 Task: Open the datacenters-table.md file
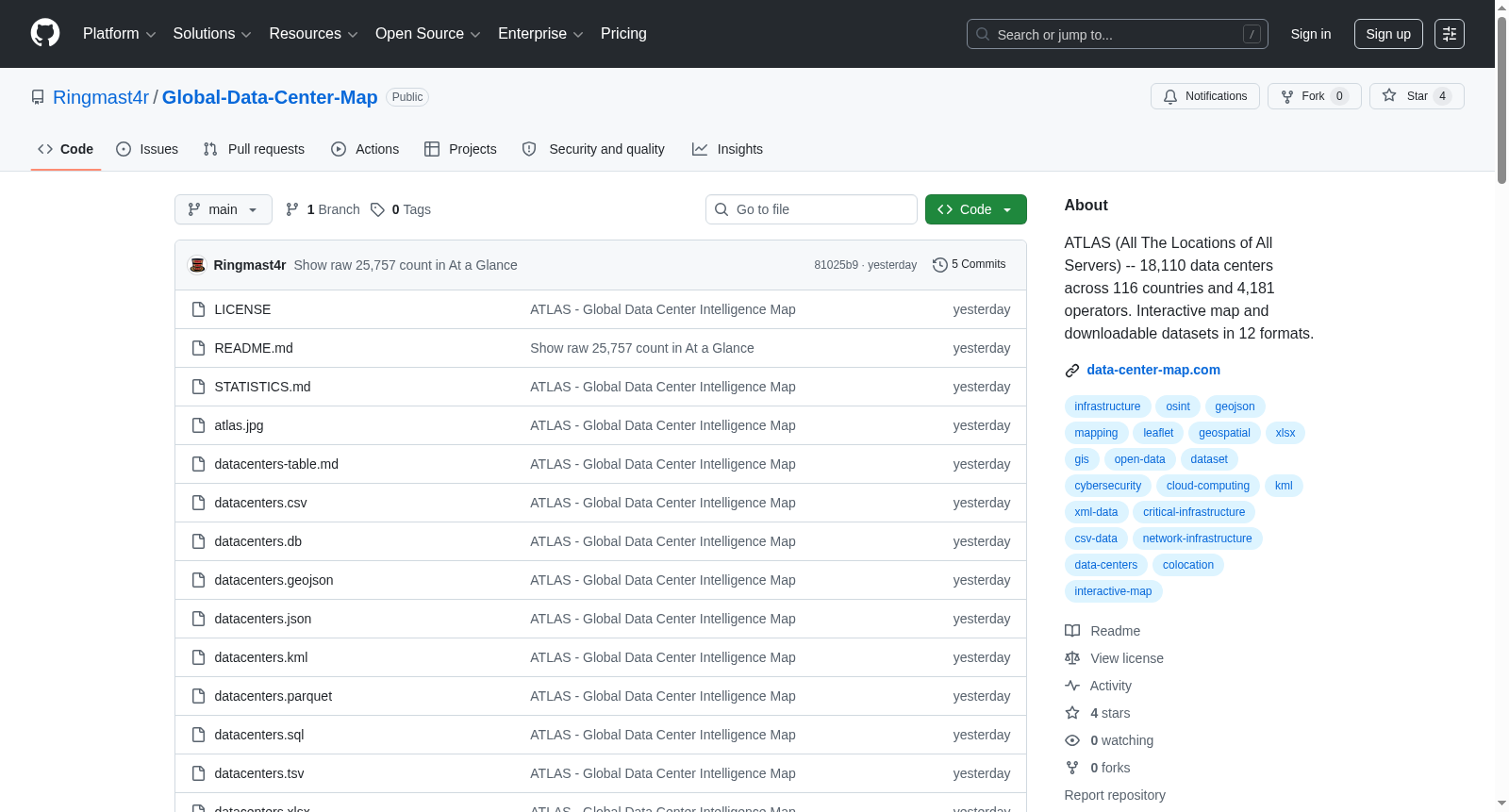pyautogui.click(x=276, y=464)
